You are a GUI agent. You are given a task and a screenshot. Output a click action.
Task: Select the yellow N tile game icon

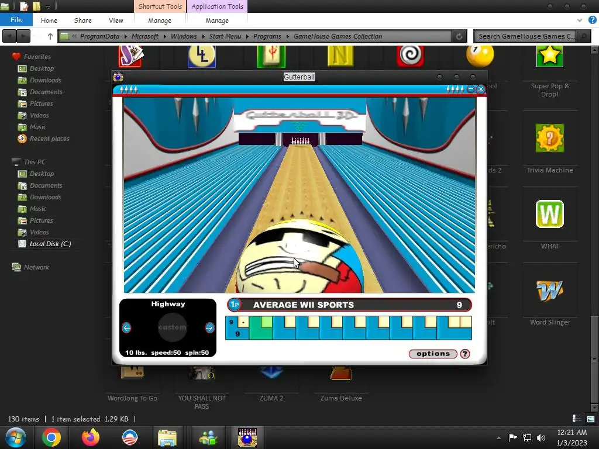point(341,56)
